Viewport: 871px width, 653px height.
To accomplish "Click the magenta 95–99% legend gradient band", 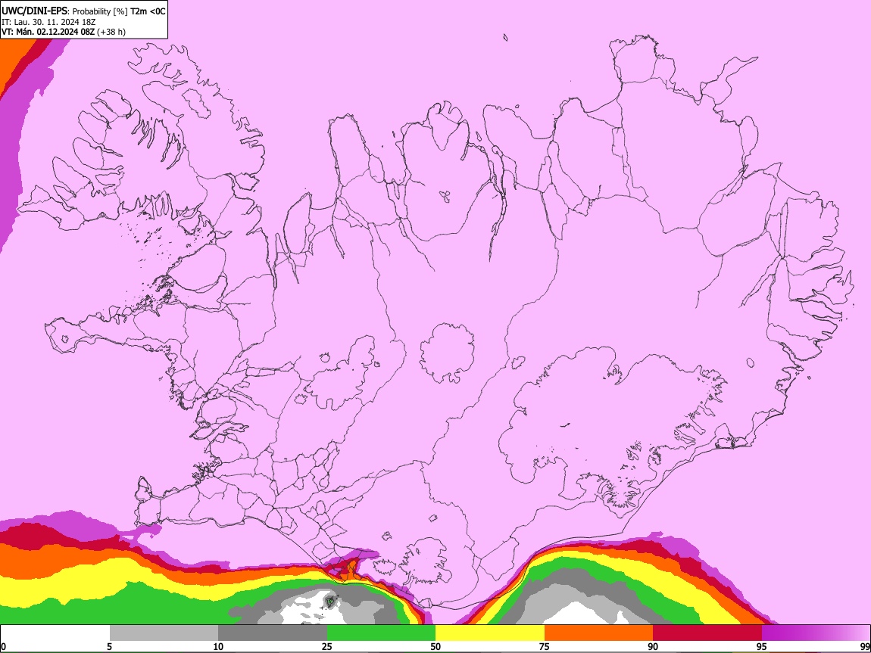I will tap(816, 633).
